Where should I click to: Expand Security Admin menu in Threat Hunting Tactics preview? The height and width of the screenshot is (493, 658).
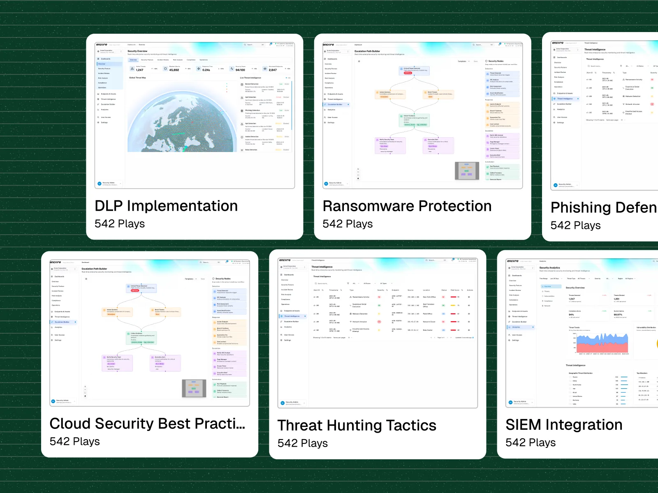point(293,403)
